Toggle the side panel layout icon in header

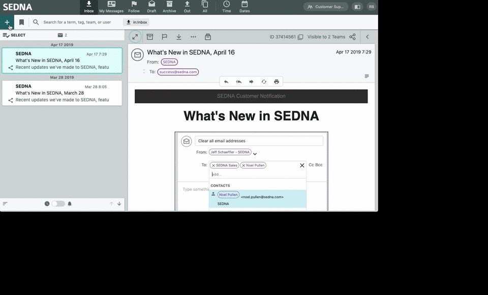pyautogui.click(x=357, y=7)
